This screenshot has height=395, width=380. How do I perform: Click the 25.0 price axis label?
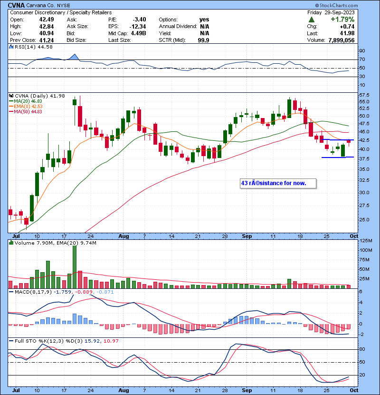364,220
